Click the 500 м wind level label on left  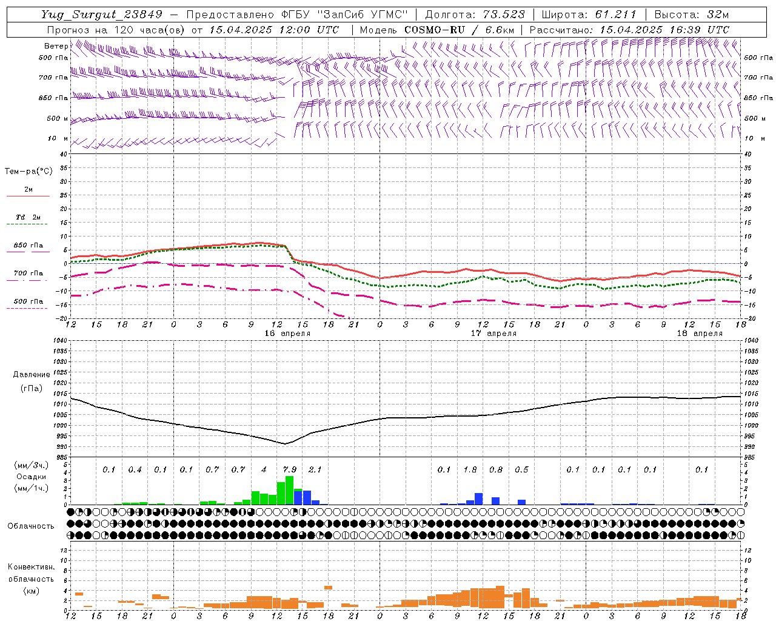tap(58, 118)
